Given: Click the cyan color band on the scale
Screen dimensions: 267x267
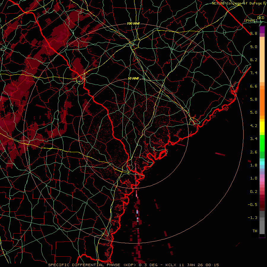Looking at the screenshot, I should (262, 163).
